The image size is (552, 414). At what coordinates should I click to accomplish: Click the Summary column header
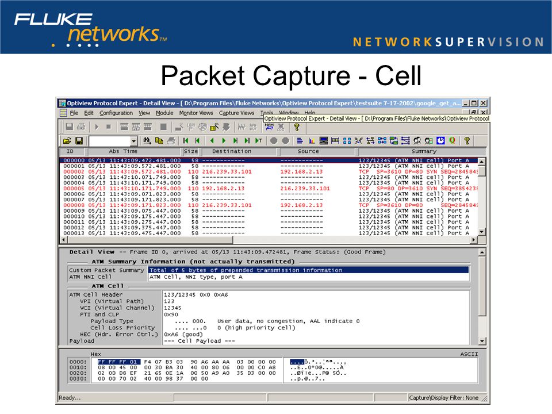[x=421, y=151]
